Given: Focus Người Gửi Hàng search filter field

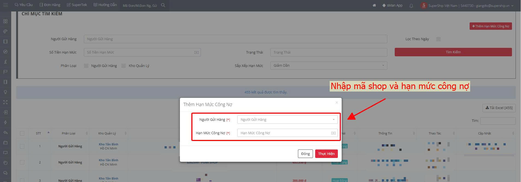Looking at the screenshot, I should coord(235,39).
